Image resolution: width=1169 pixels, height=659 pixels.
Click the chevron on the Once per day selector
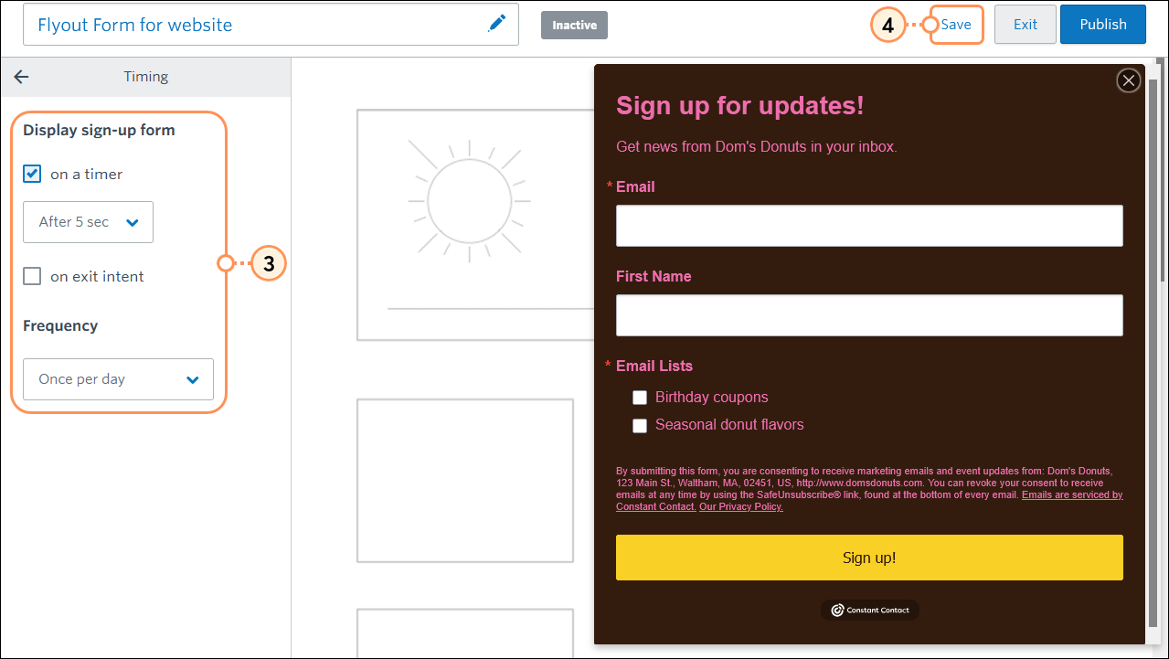[191, 379]
